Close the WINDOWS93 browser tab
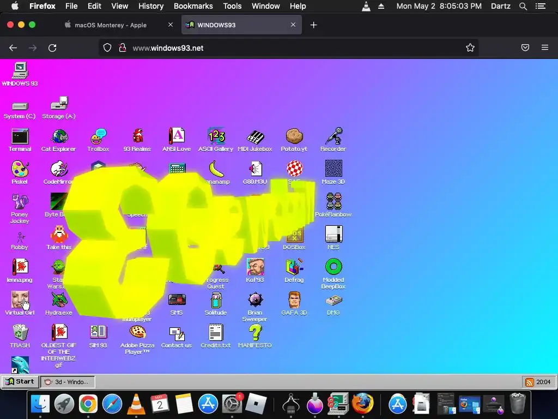The image size is (558, 419). pyautogui.click(x=293, y=25)
